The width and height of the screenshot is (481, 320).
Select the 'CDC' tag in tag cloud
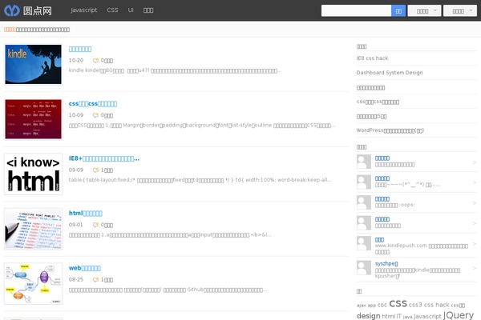click(x=382, y=306)
